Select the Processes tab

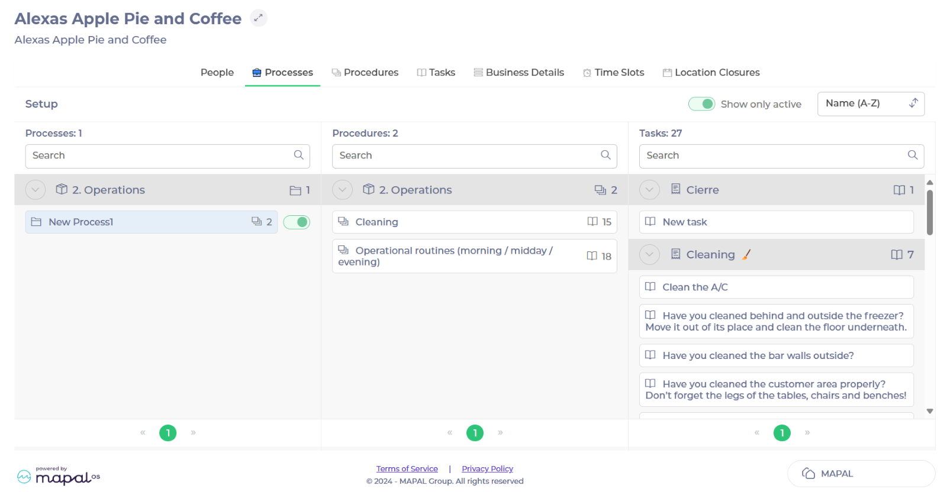pos(282,72)
